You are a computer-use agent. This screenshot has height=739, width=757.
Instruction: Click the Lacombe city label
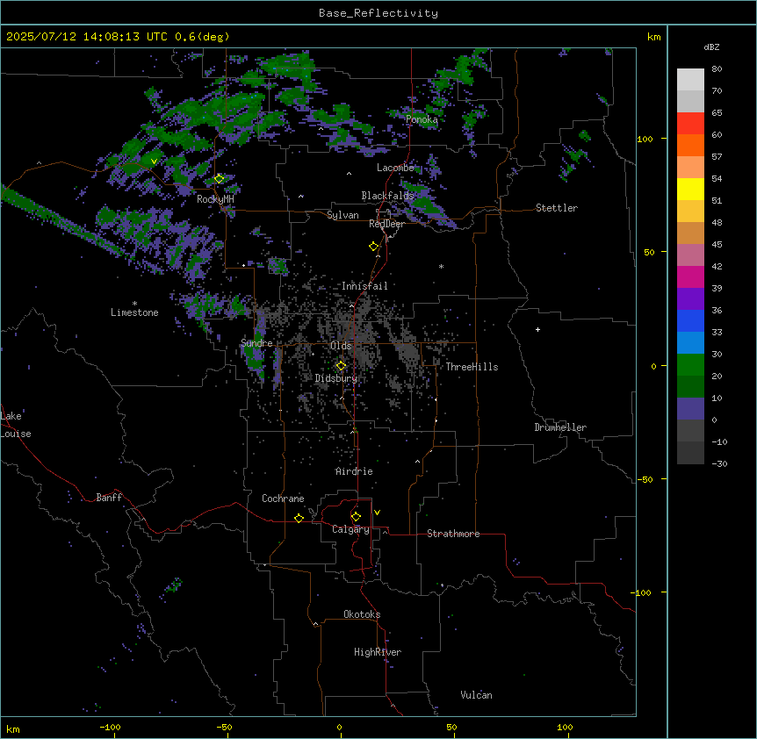(x=395, y=168)
